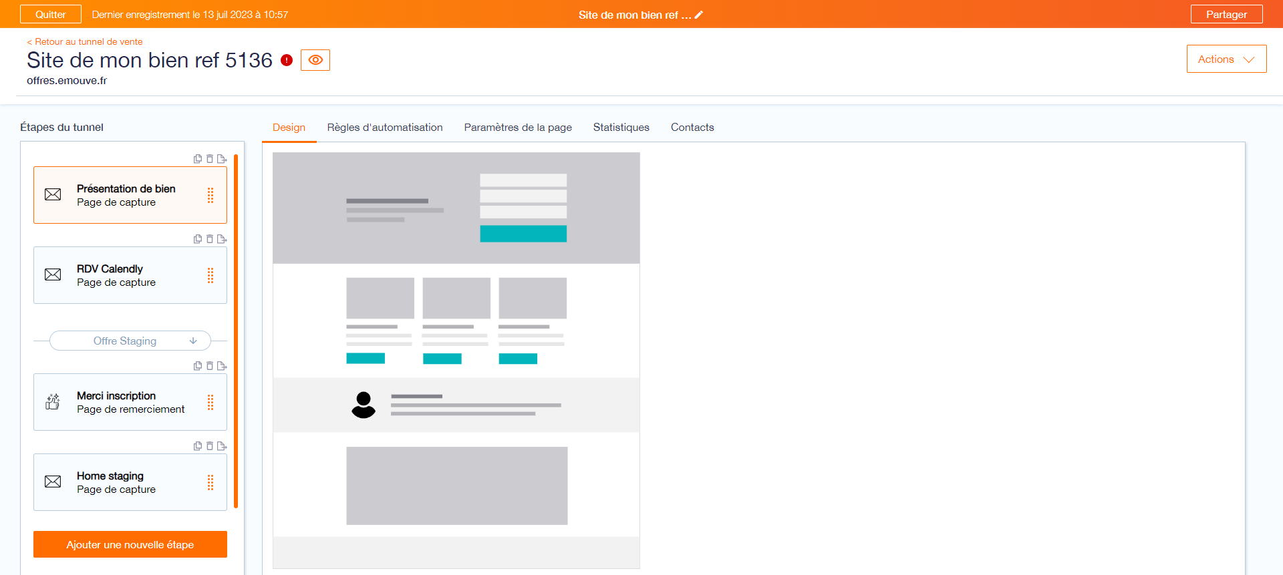This screenshot has width=1283, height=575.
Task: Duplicate the Présentation de bien step
Action: click(198, 159)
